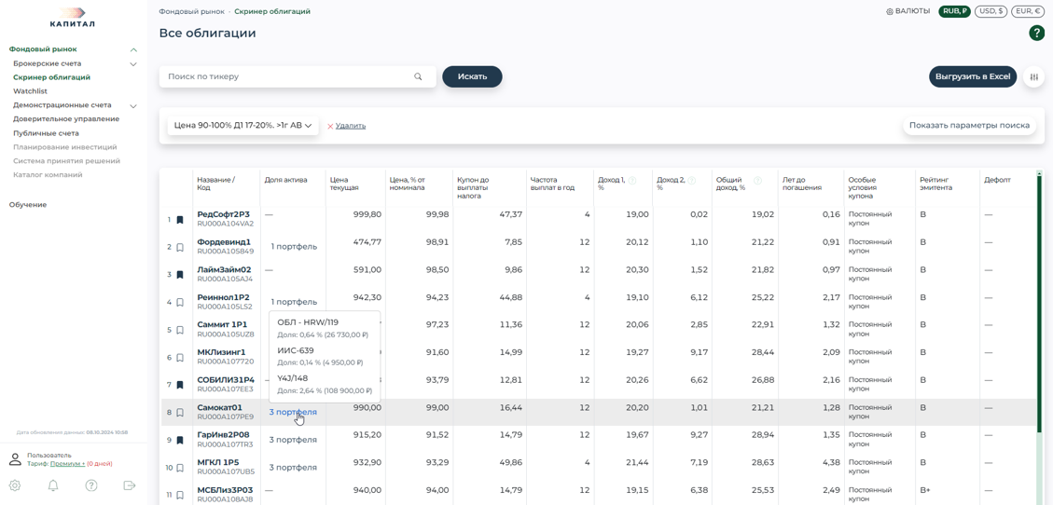Click the Лет до погашения column header
This screenshot has height=505, width=1053.
point(802,184)
